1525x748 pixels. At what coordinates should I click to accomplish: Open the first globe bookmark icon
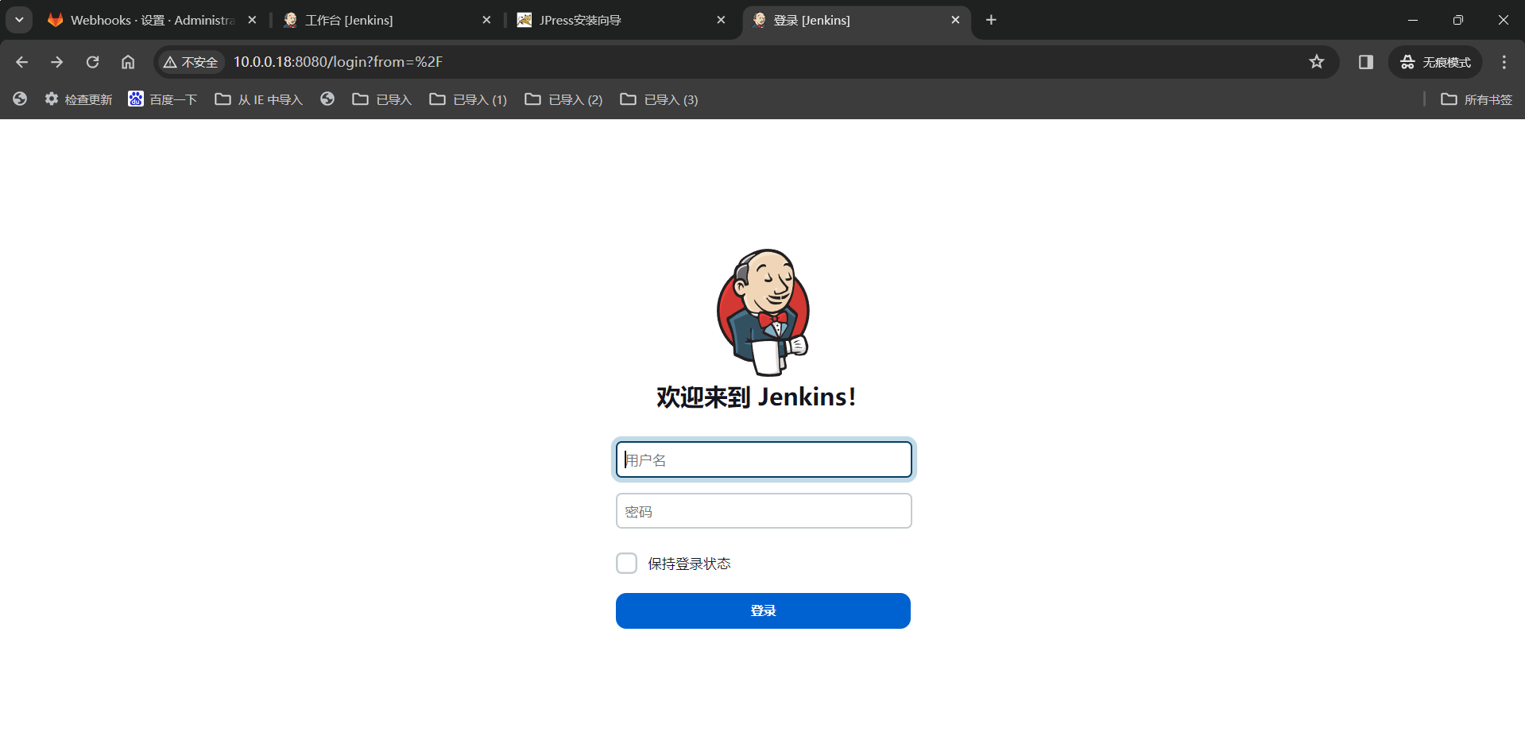(x=20, y=99)
